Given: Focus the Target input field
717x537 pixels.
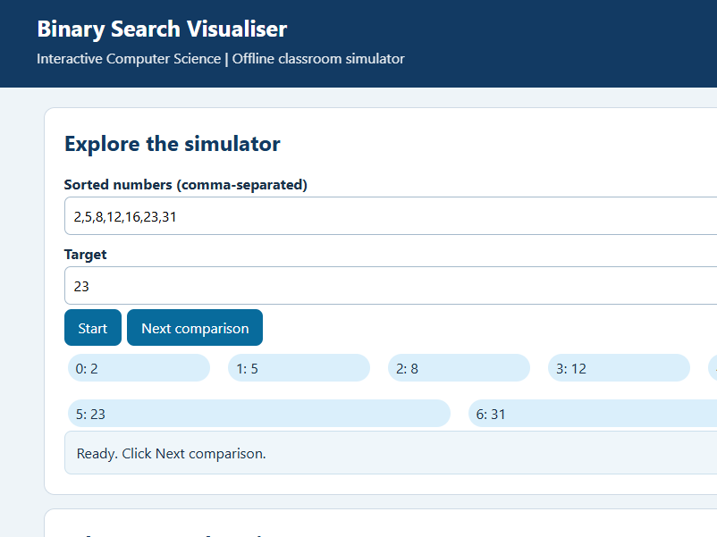Looking at the screenshot, I should coord(391,286).
